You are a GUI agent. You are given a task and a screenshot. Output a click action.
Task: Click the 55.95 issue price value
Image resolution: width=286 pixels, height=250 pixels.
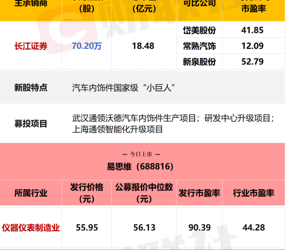pos(87,228)
